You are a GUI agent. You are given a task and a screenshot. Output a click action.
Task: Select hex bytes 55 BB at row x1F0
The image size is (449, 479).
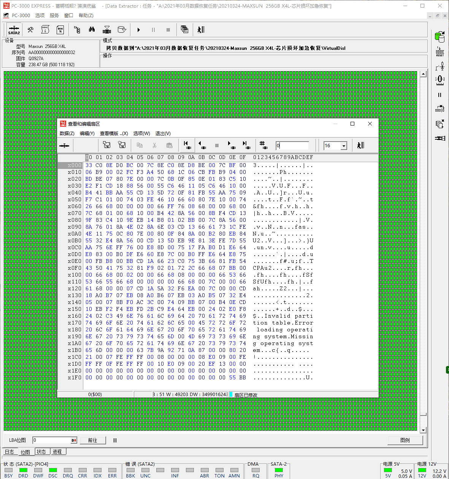(x=238, y=378)
